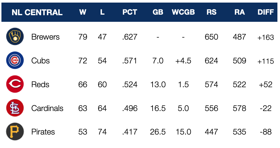Sort by the GB column header
The image size is (280, 148).
tap(158, 12)
